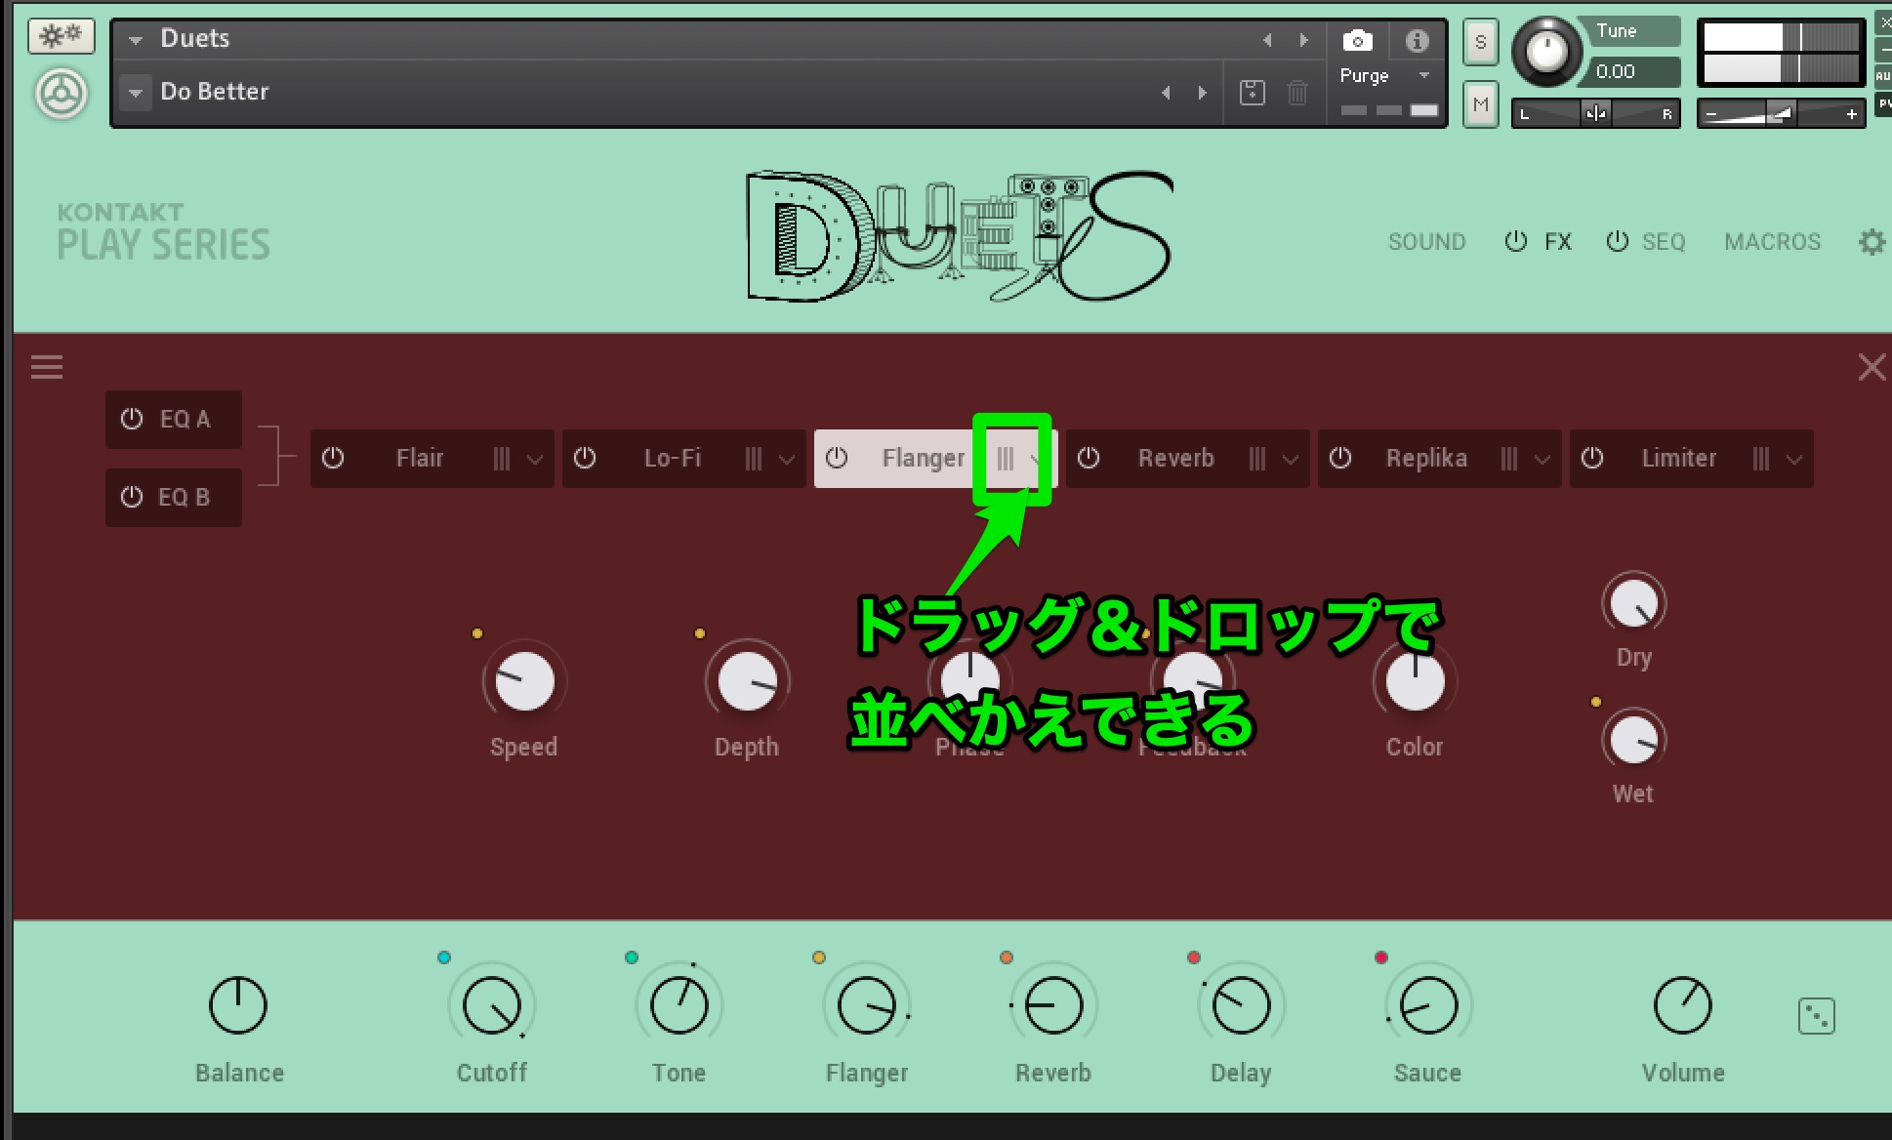Toggle the EQ A power button

[132, 419]
